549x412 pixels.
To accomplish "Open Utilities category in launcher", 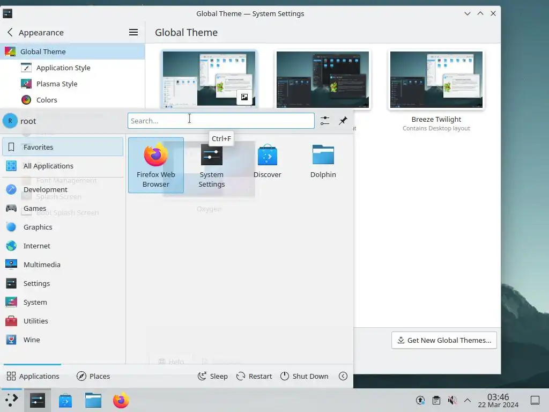I will (63, 321).
